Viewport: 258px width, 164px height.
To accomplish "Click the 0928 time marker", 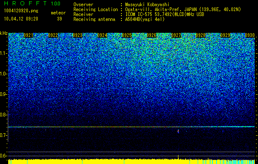I will coord(201,35).
